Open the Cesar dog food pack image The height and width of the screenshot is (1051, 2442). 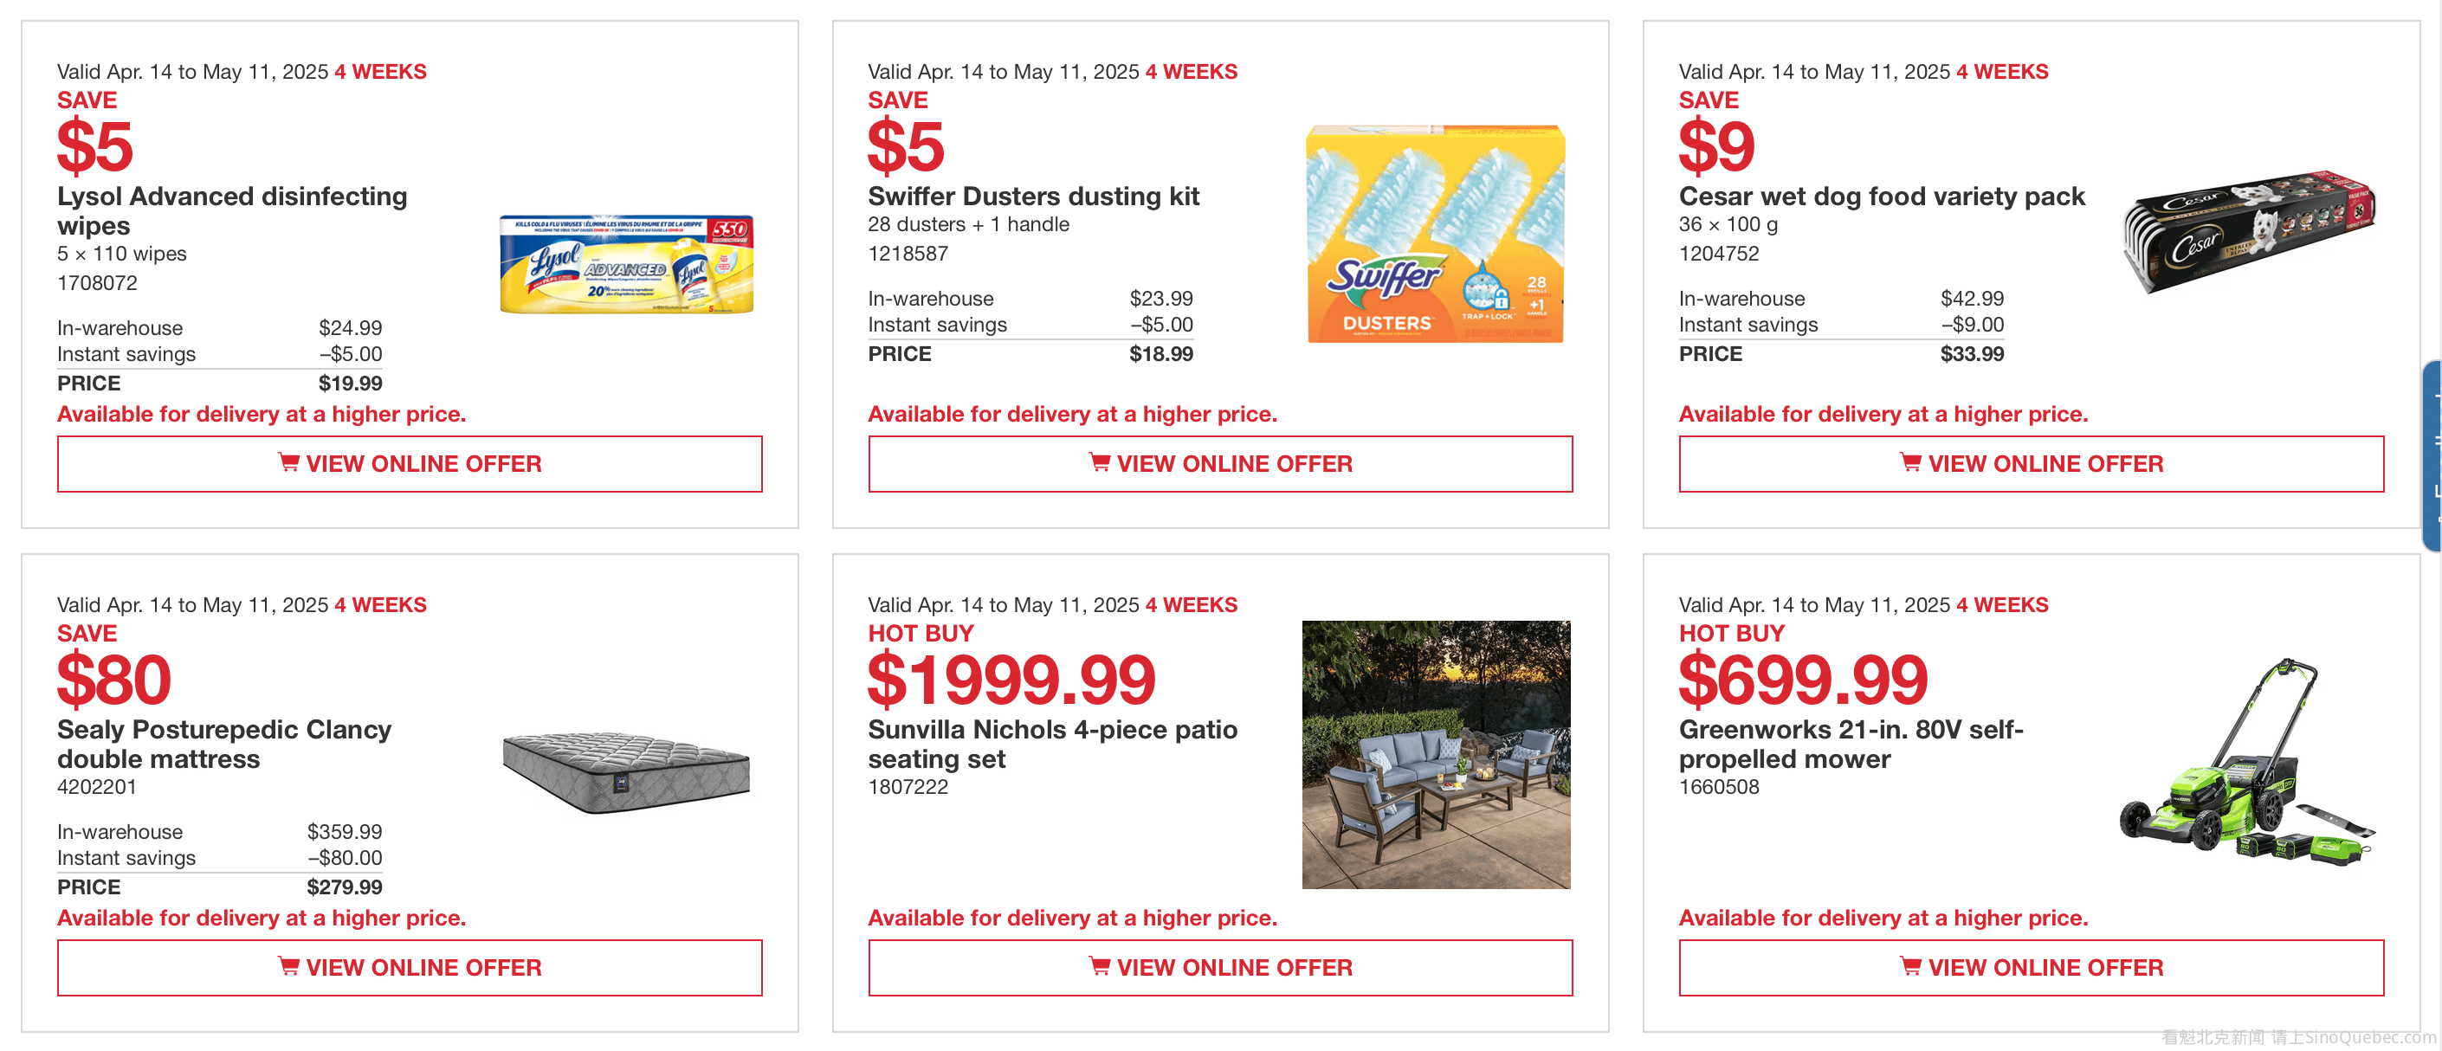click(x=2248, y=231)
